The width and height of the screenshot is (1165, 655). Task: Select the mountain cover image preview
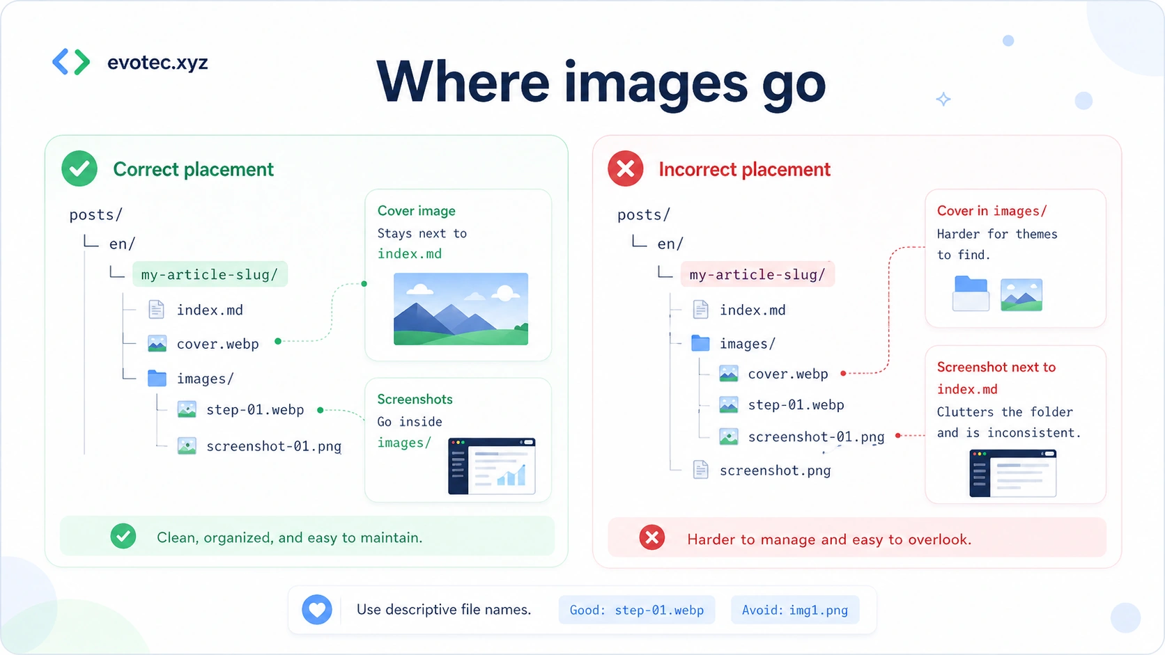point(460,309)
